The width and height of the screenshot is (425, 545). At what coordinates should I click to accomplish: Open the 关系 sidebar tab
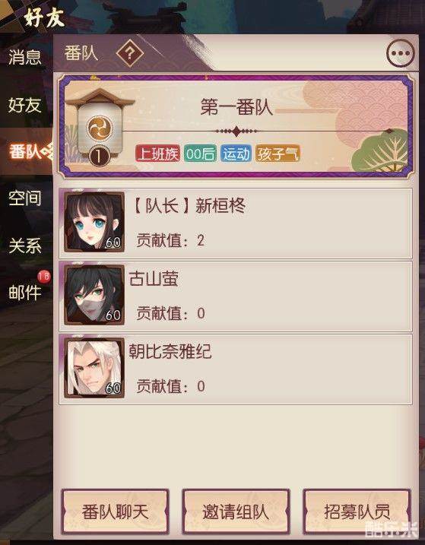(25, 246)
